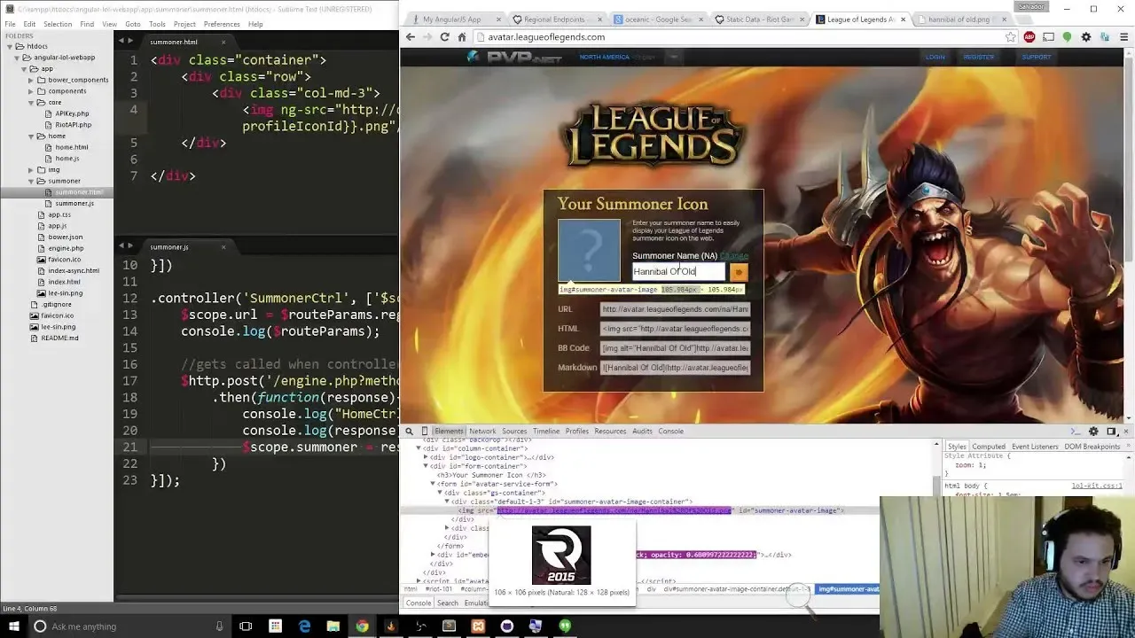Switch to oceanic Google Search tab
This screenshot has width=1135, height=638.
(x=659, y=19)
